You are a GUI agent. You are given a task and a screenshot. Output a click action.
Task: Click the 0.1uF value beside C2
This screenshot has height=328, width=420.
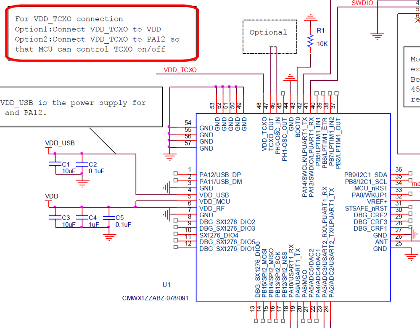click(96, 171)
